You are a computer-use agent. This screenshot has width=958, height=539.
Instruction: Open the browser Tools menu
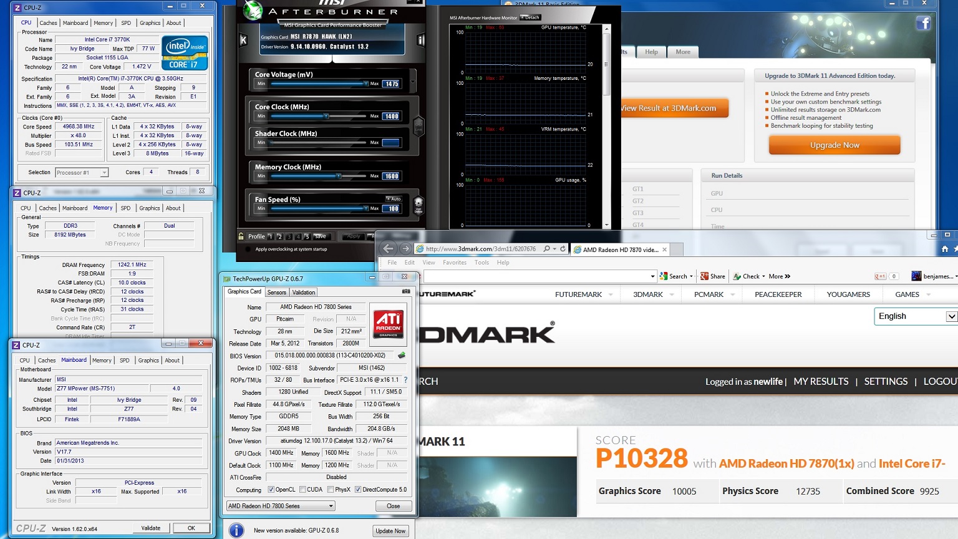click(481, 263)
